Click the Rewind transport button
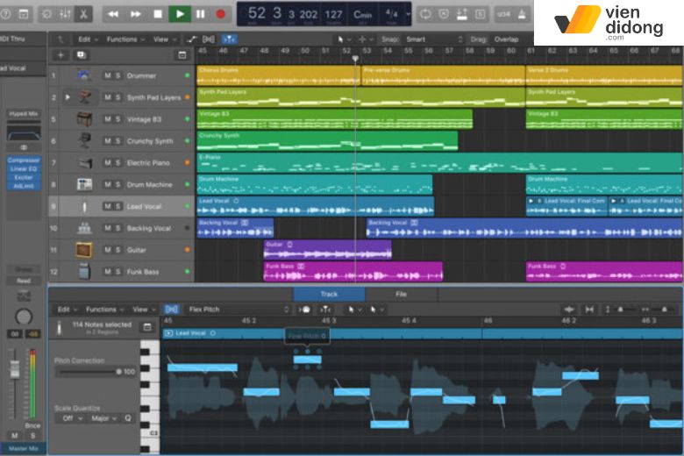The width and height of the screenshot is (684, 456). point(113,14)
